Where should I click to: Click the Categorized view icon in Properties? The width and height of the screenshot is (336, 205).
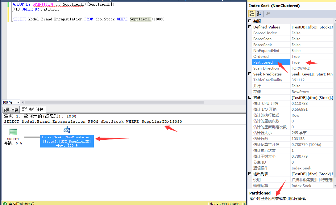click(252, 14)
